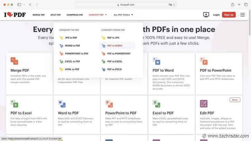Select WORD to PDF menu entry

72,46
